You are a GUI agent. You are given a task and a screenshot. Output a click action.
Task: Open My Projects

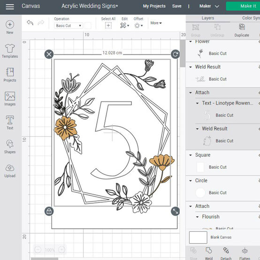tap(154, 6)
